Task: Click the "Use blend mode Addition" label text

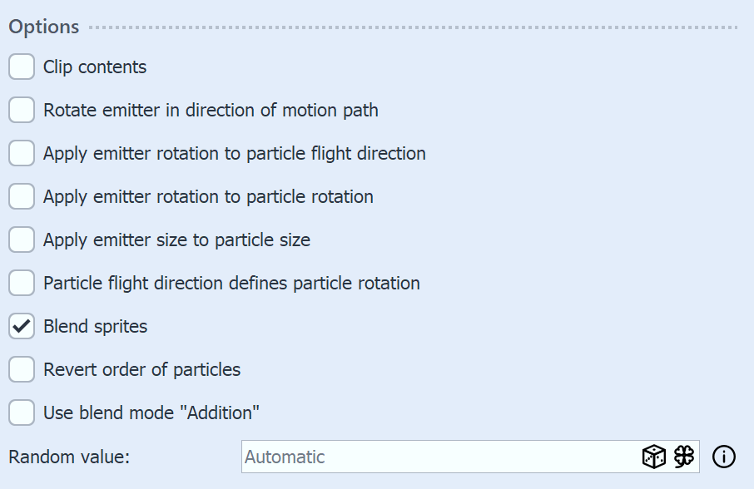Action: point(151,412)
